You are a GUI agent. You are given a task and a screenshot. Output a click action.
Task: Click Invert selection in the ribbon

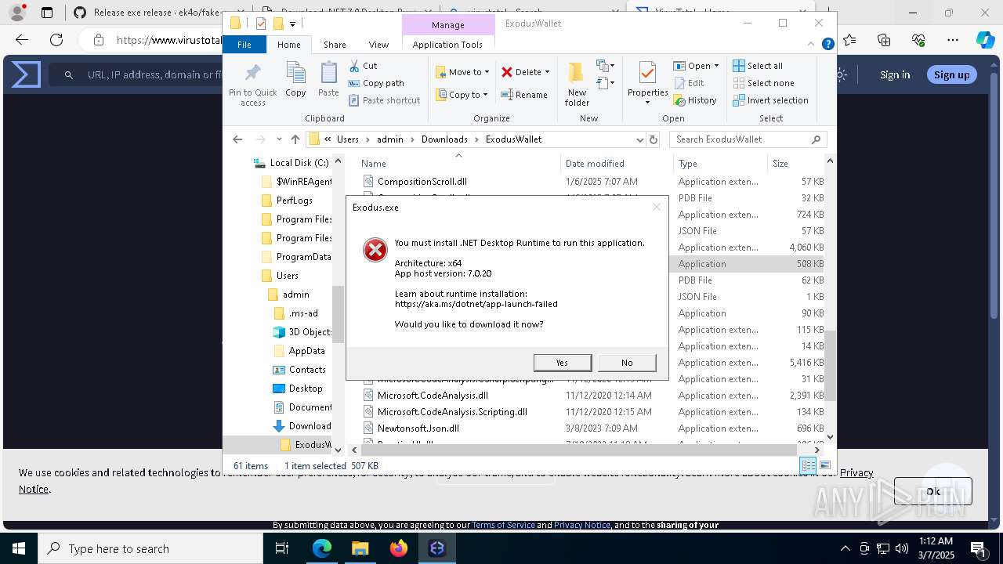pyautogui.click(x=770, y=100)
